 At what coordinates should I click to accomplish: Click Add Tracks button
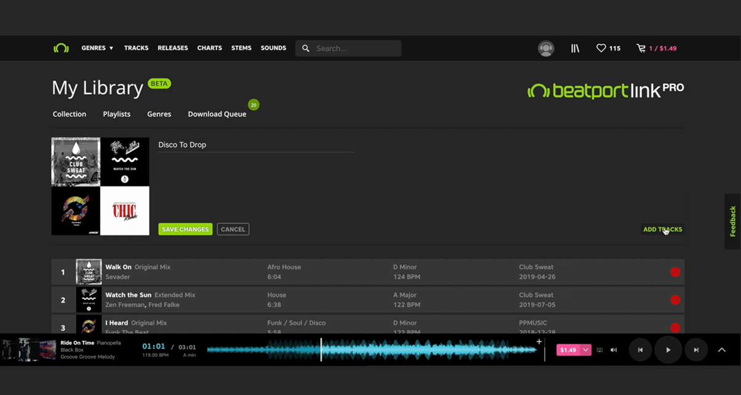[x=663, y=229]
